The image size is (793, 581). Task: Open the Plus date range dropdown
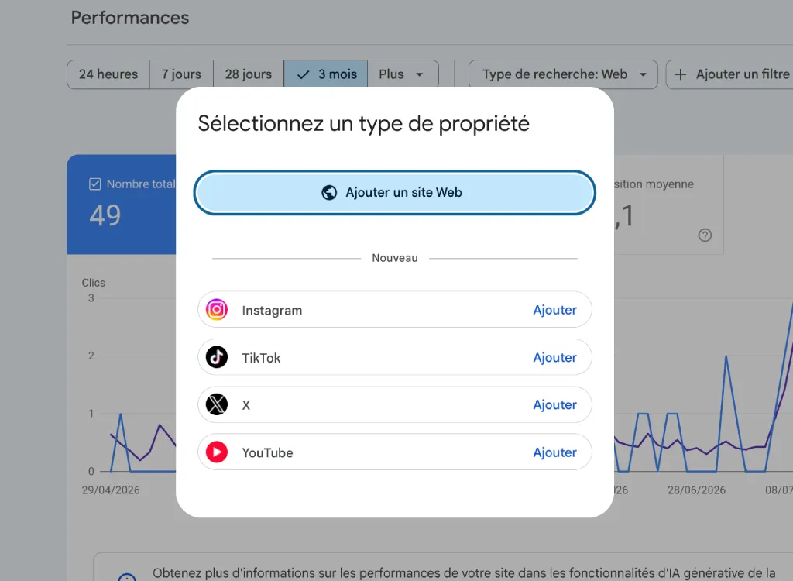point(403,74)
